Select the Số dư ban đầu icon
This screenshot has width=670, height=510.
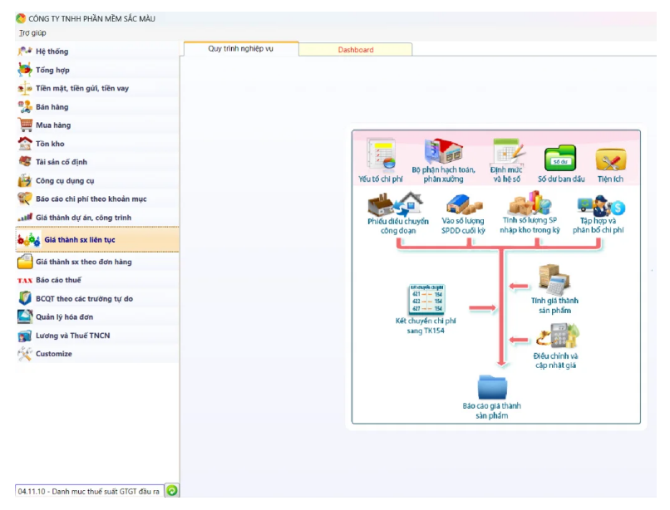559,158
